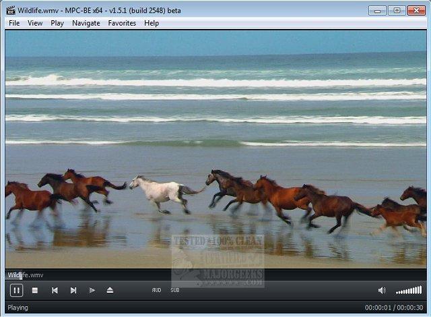Click the elapsed time counter in status bar
431x317 pixels.
pos(378,308)
